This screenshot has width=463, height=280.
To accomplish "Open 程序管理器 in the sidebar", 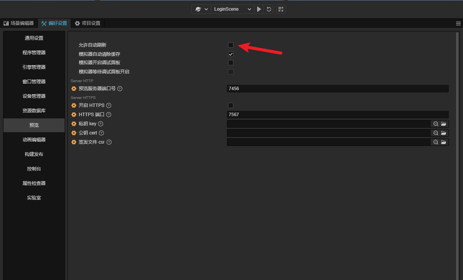I will [x=34, y=53].
